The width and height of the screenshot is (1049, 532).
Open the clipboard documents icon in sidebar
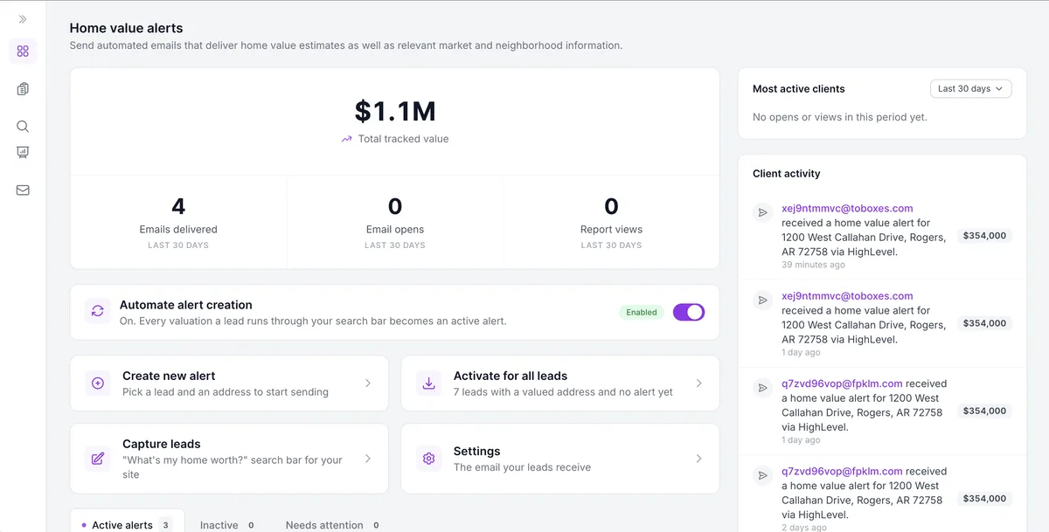[x=23, y=89]
